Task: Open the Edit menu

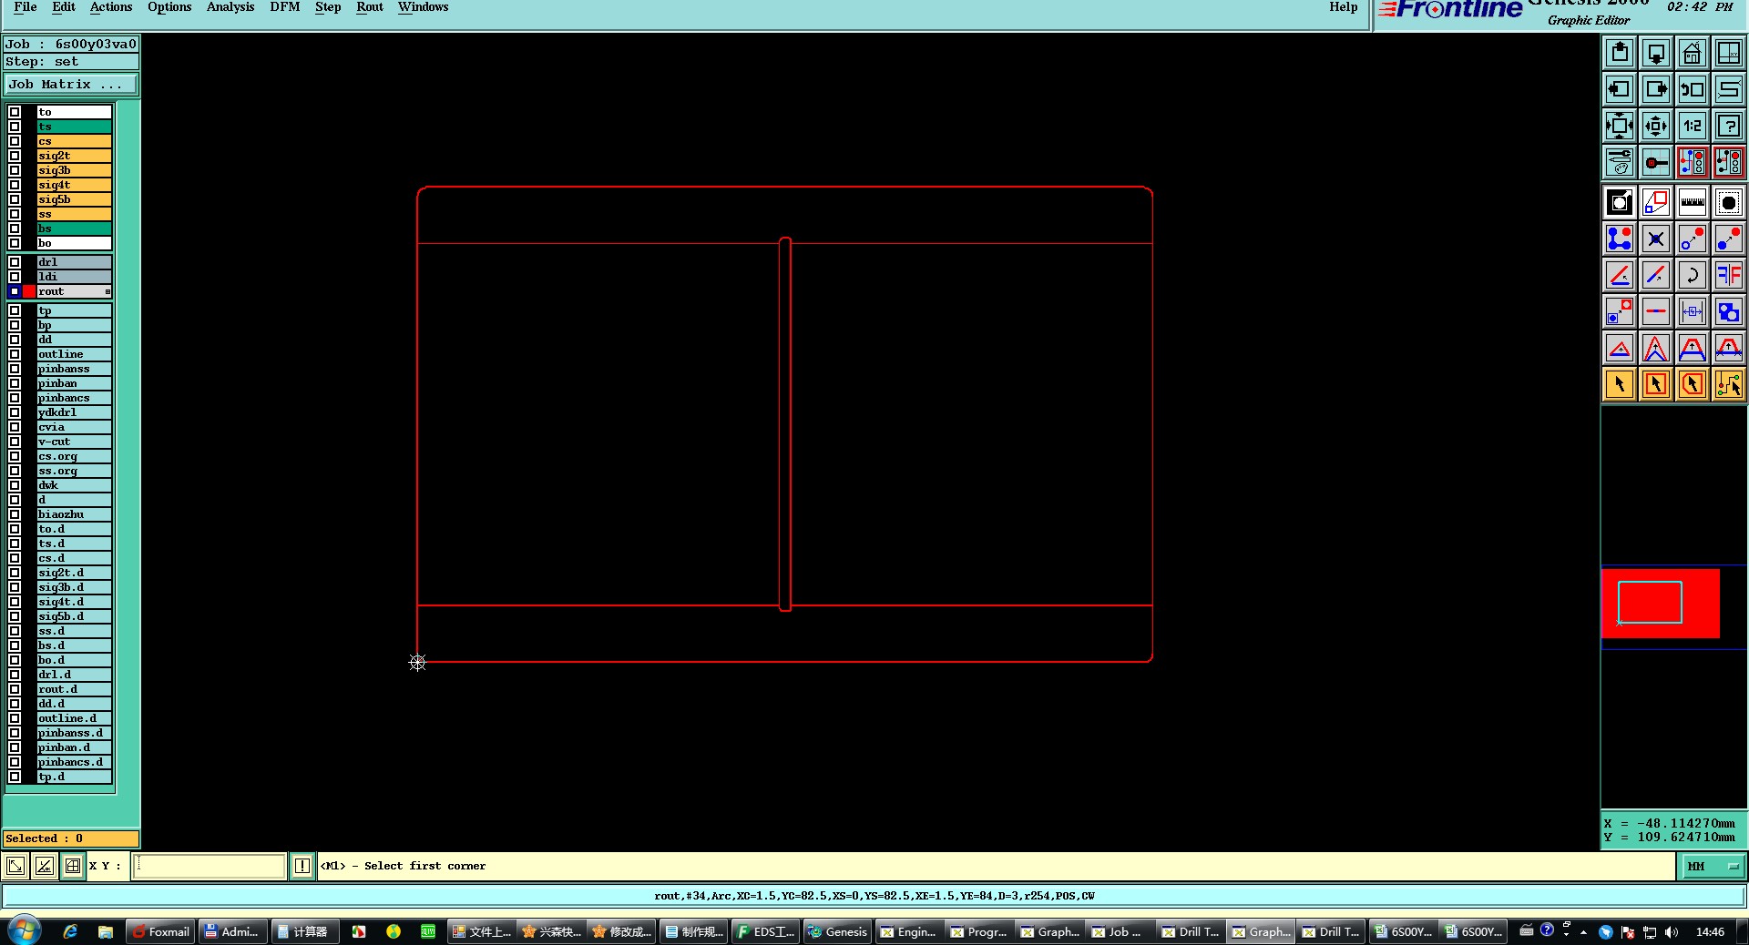Action: (64, 7)
